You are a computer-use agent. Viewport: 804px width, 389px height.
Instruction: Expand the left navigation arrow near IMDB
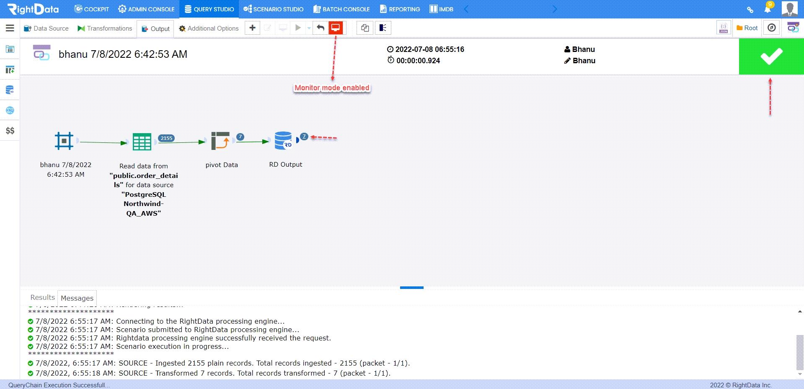pos(465,8)
